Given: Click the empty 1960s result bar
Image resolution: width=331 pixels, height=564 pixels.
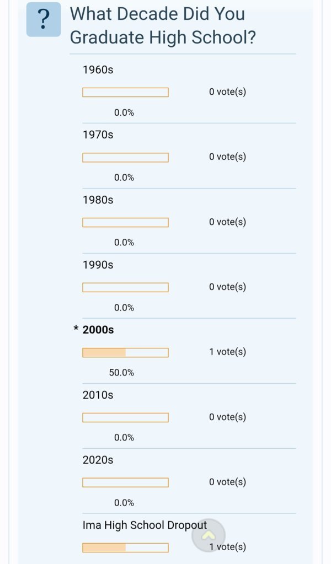Looking at the screenshot, I should [125, 93].
